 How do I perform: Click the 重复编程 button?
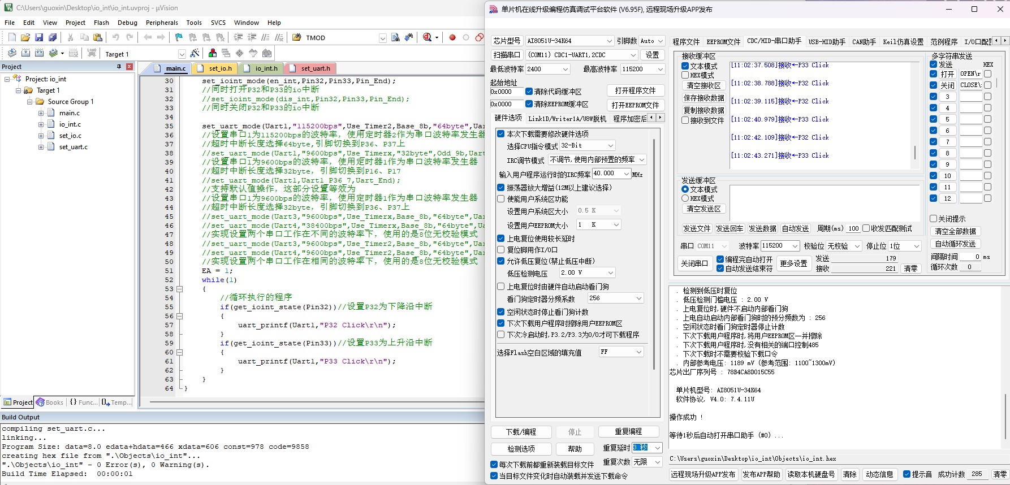(628, 431)
